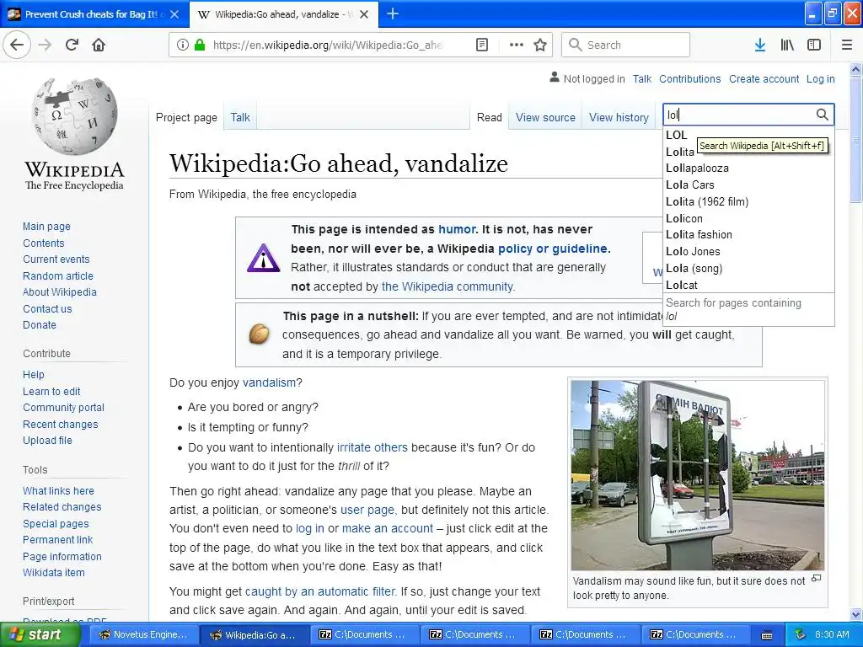Open the Library bookmarks icon
The image size is (863, 647).
click(x=787, y=45)
